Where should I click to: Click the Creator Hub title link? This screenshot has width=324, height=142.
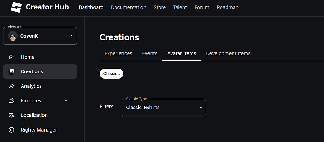click(x=47, y=7)
